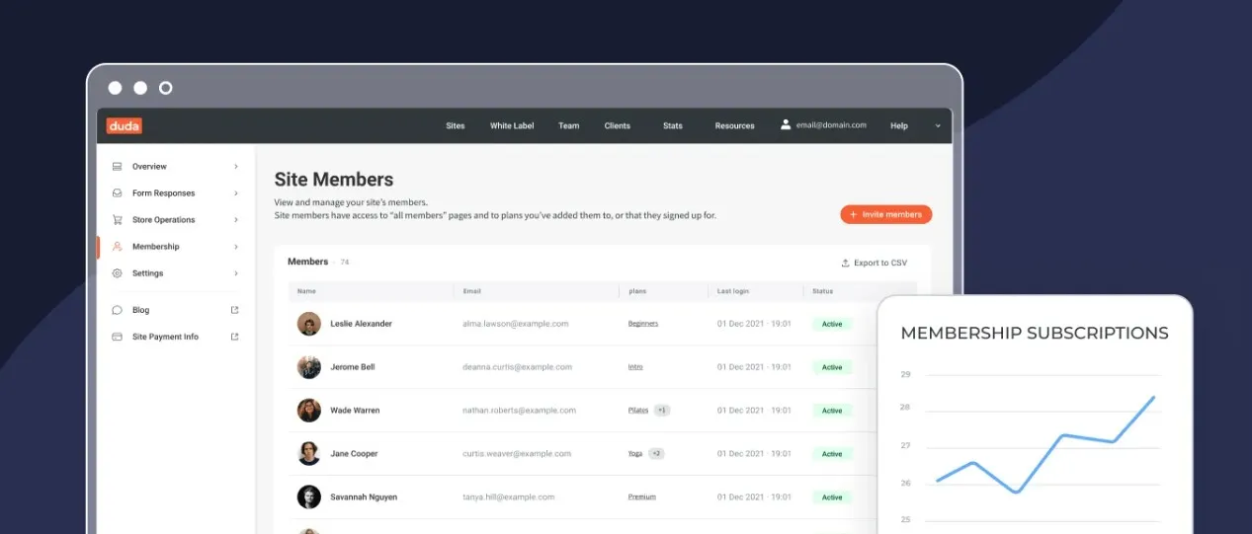The width and height of the screenshot is (1252, 534).
Task: Click the Overview sidebar icon
Action: pyautogui.click(x=117, y=167)
